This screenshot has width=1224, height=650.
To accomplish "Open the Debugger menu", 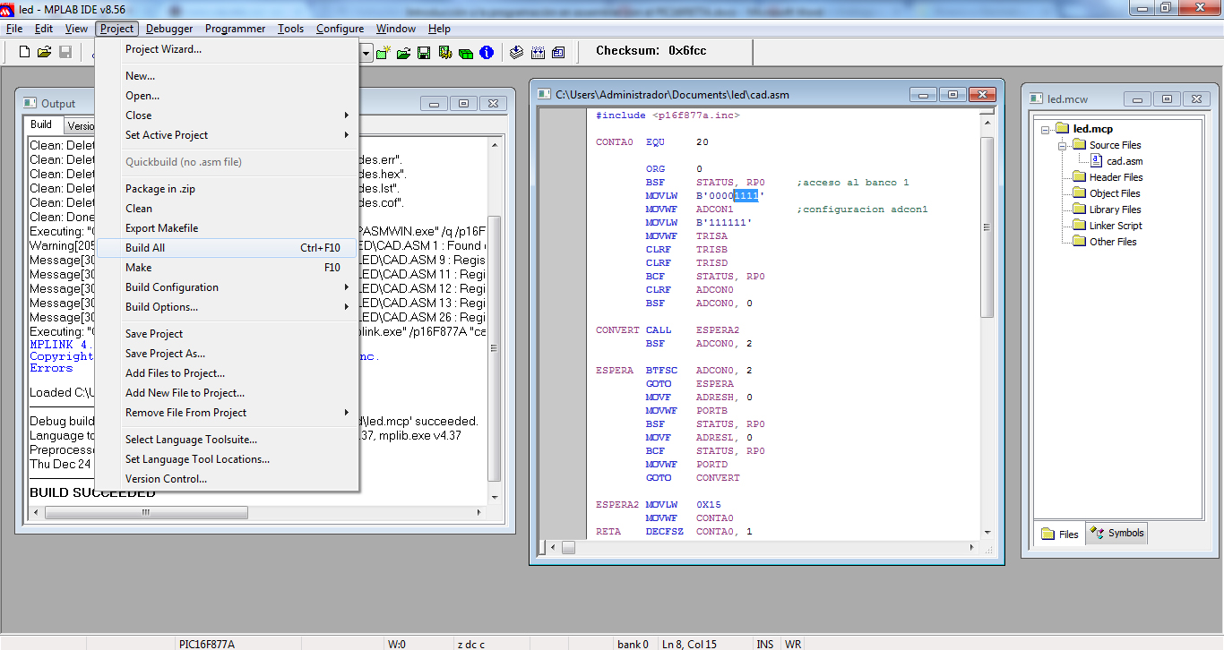I will click(x=169, y=29).
